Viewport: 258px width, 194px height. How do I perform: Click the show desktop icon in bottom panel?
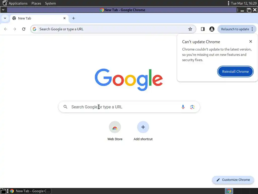point(3,191)
